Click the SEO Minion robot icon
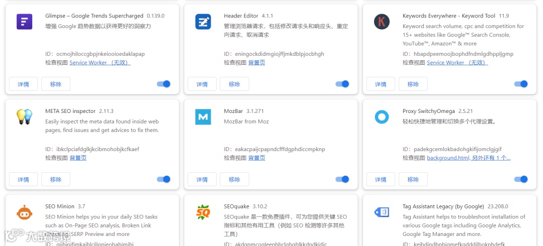This screenshot has height=246, width=543. pyautogui.click(x=24, y=212)
